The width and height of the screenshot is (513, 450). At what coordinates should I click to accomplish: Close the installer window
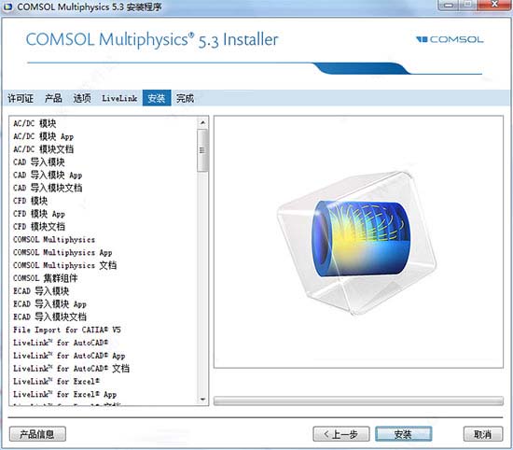click(x=494, y=5)
